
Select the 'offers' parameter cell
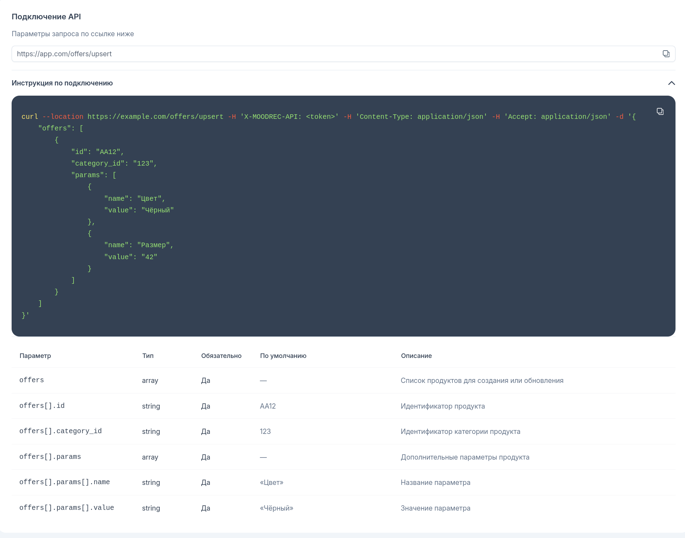pyautogui.click(x=32, y=380)
